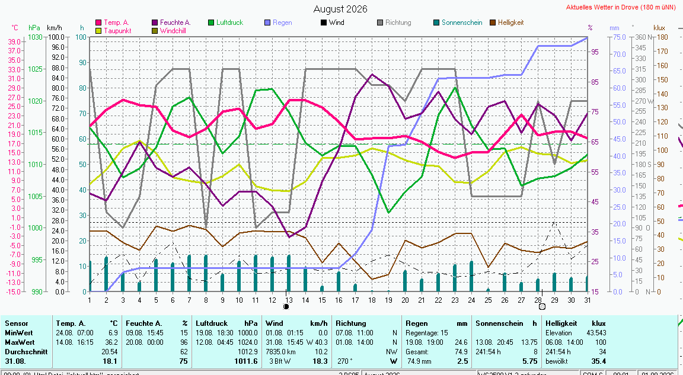The height and width of the screenshot is (375, 683).
Task: Click the MaxWert row label
Action: click(20, 342)
